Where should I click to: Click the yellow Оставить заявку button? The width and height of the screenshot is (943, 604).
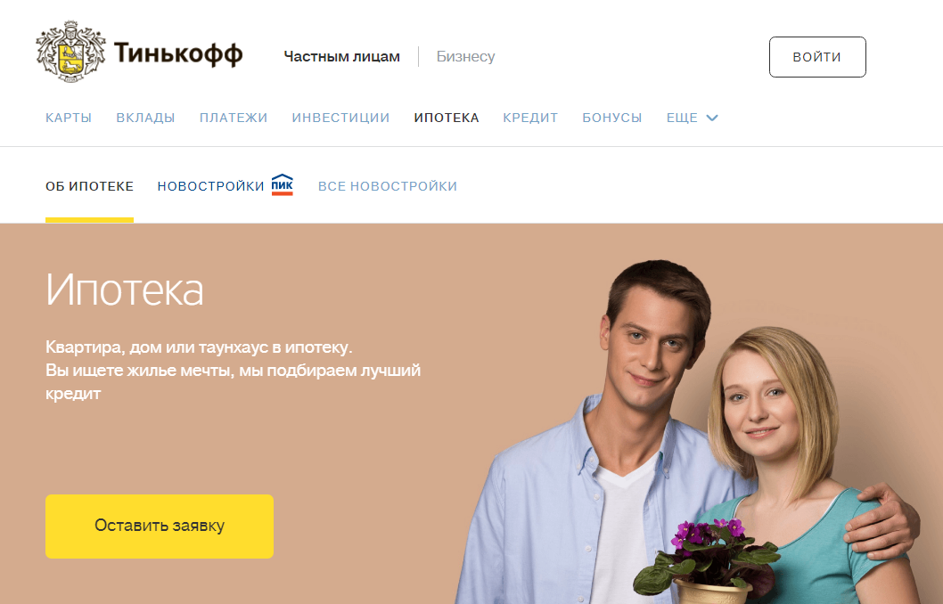pos(160,526)
